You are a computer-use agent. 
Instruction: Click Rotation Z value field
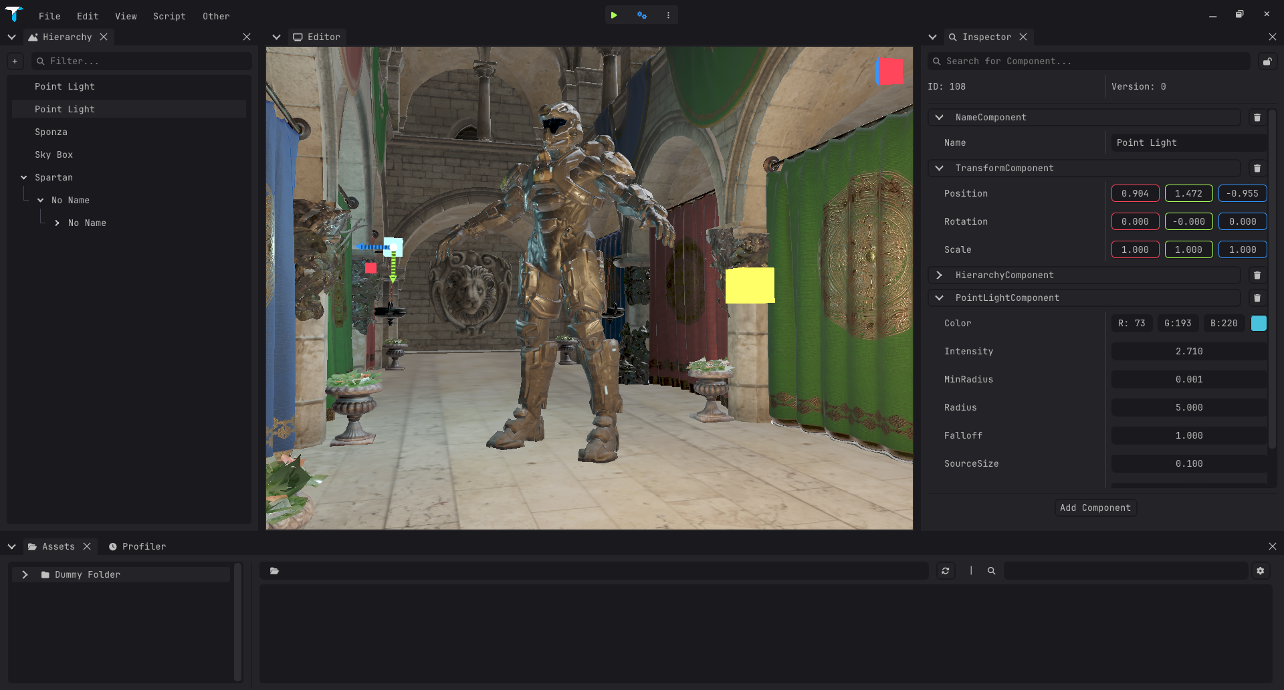1243,222
